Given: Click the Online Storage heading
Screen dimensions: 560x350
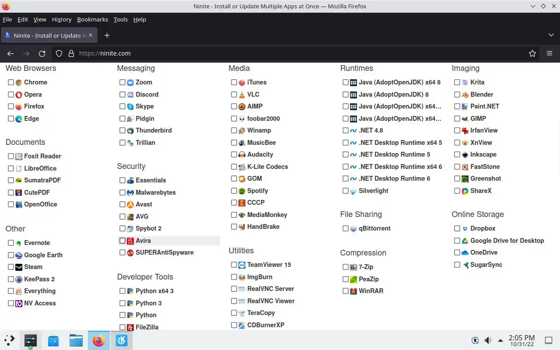Looking at the screenshot, I should (478, 214).
